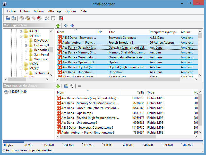206x155 pixels.
Task: Remove selected item with the minus icon
Action: pos(80,86)
